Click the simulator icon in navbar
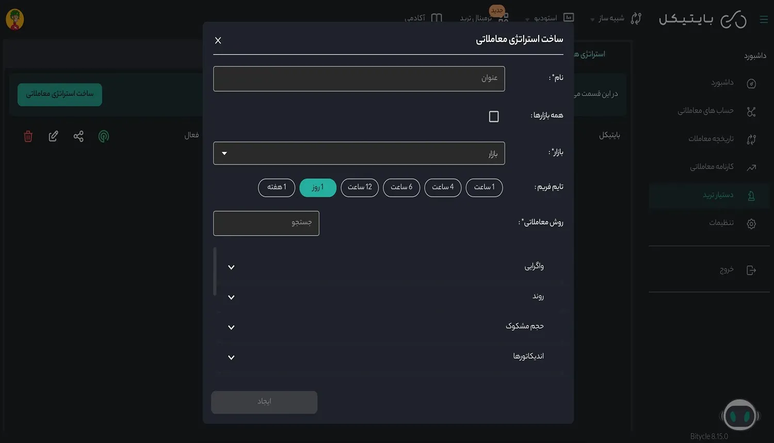774x443 pixels. tap(636, 19)
